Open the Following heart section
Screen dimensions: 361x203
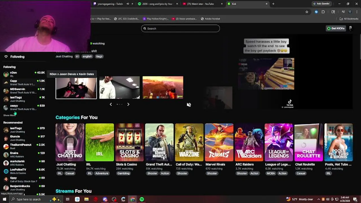point(14,57)
